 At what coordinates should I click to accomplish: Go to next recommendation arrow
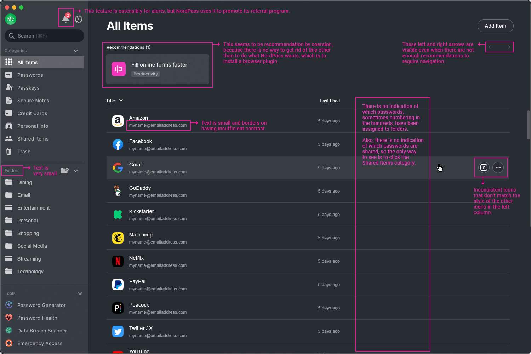[509, 47]
